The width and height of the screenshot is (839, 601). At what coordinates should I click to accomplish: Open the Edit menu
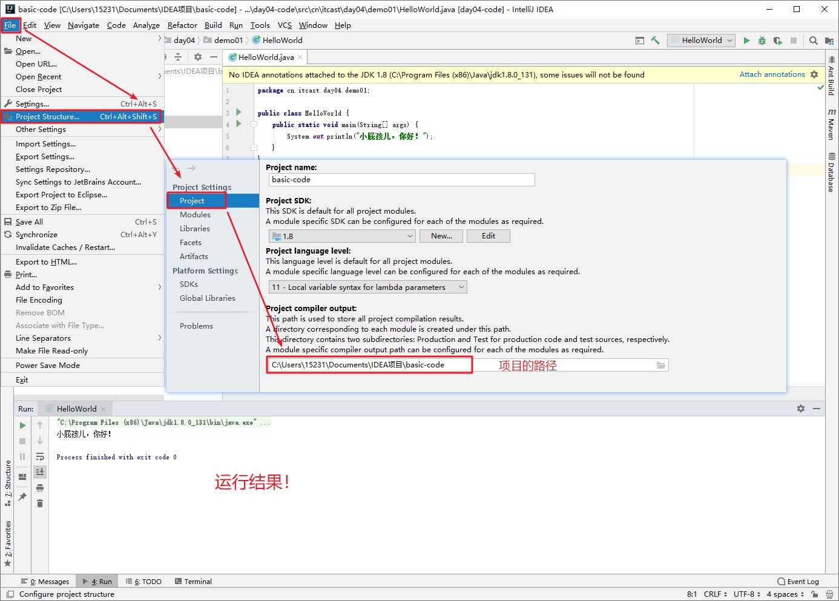[30, 25]
